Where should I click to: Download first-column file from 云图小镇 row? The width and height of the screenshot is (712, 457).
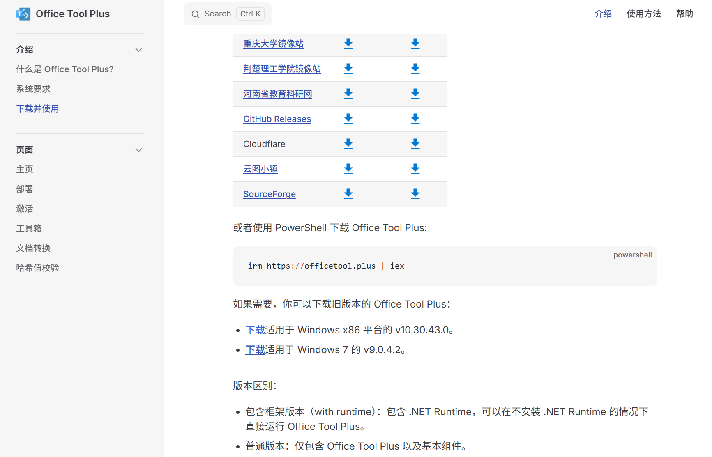tap(348, 169)
